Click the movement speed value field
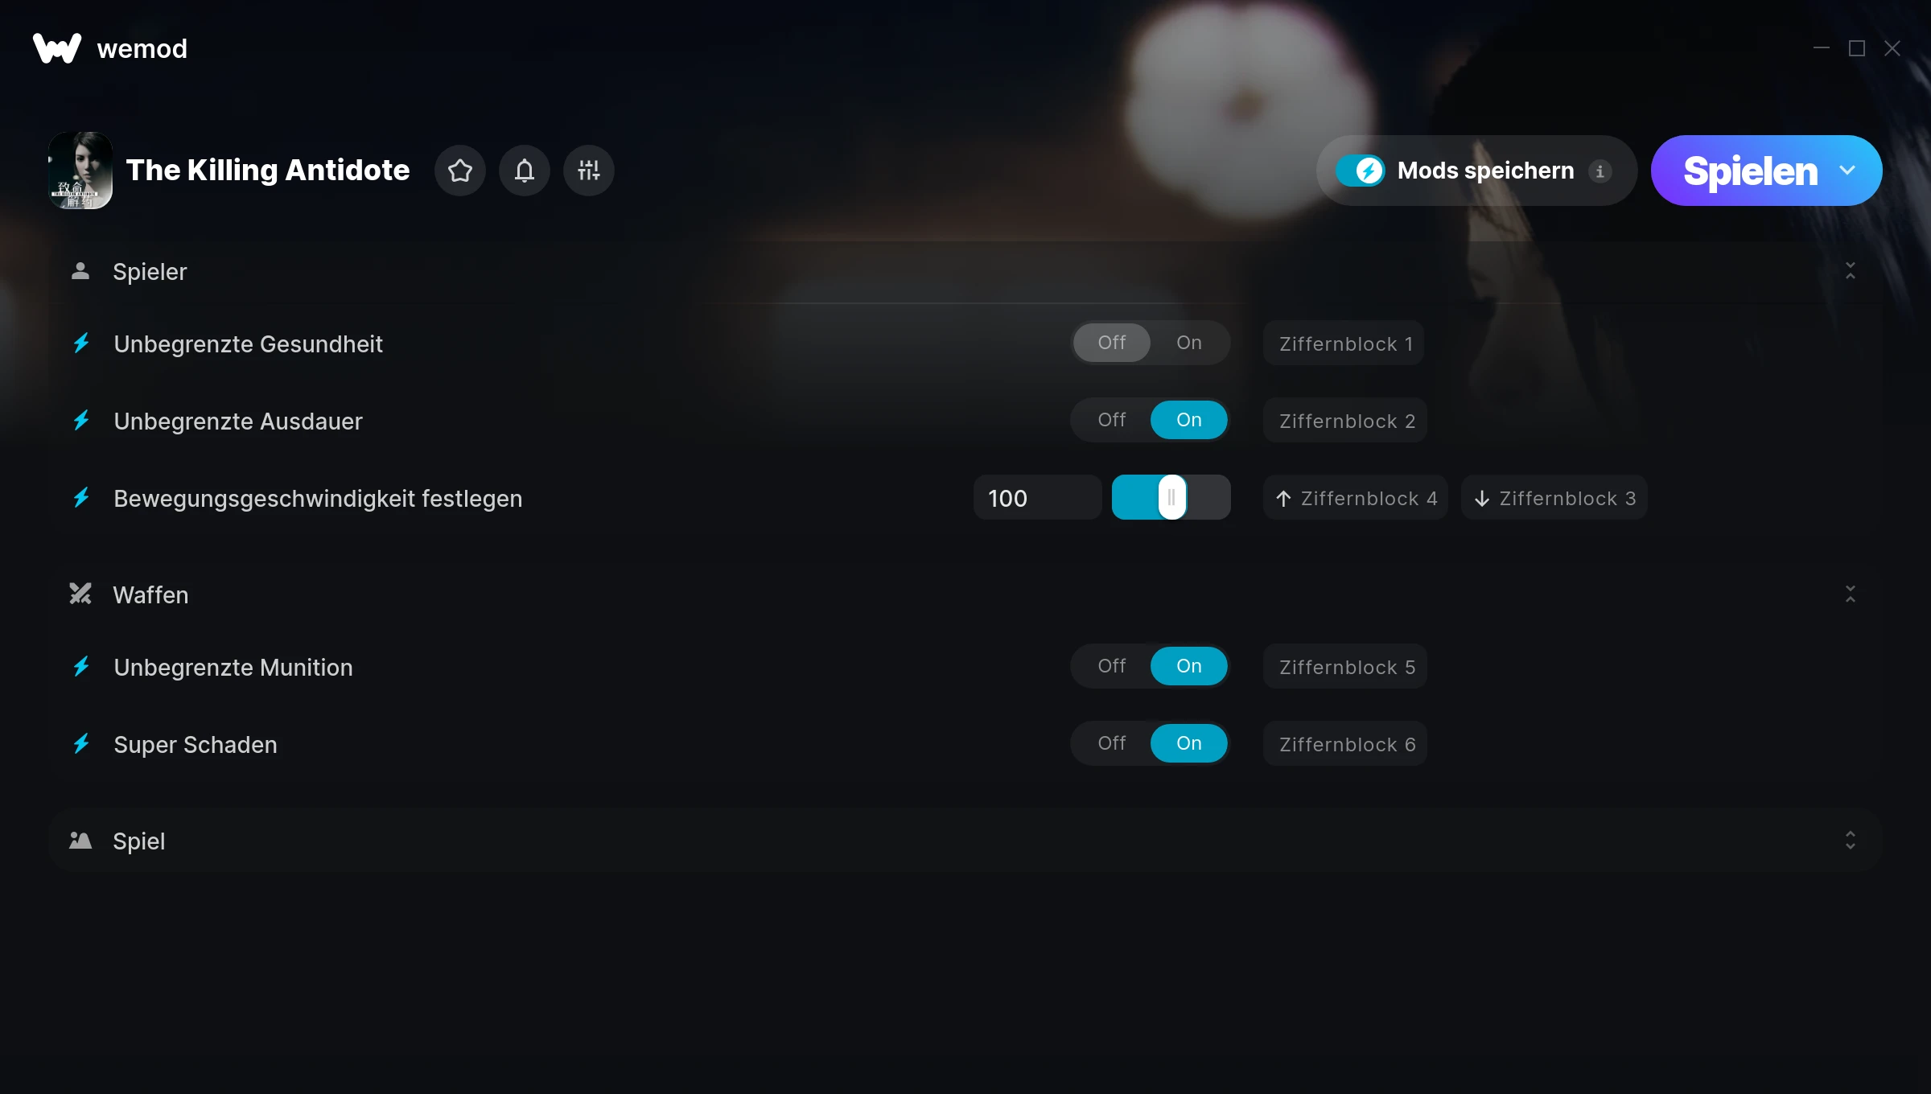This screenshot has width=1931, height=1094. (x=1037, y=497)
